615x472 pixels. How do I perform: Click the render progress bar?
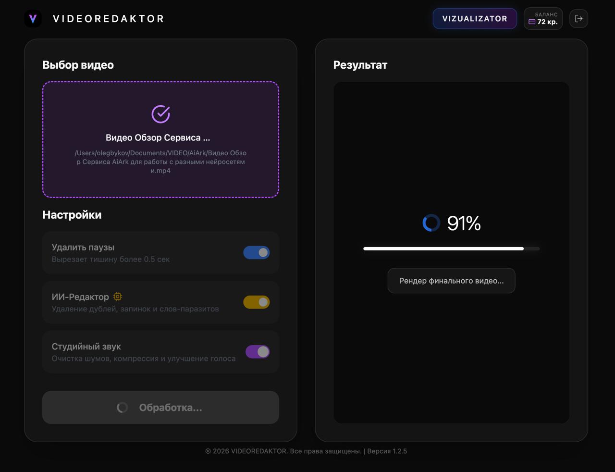tap(452, 248)
